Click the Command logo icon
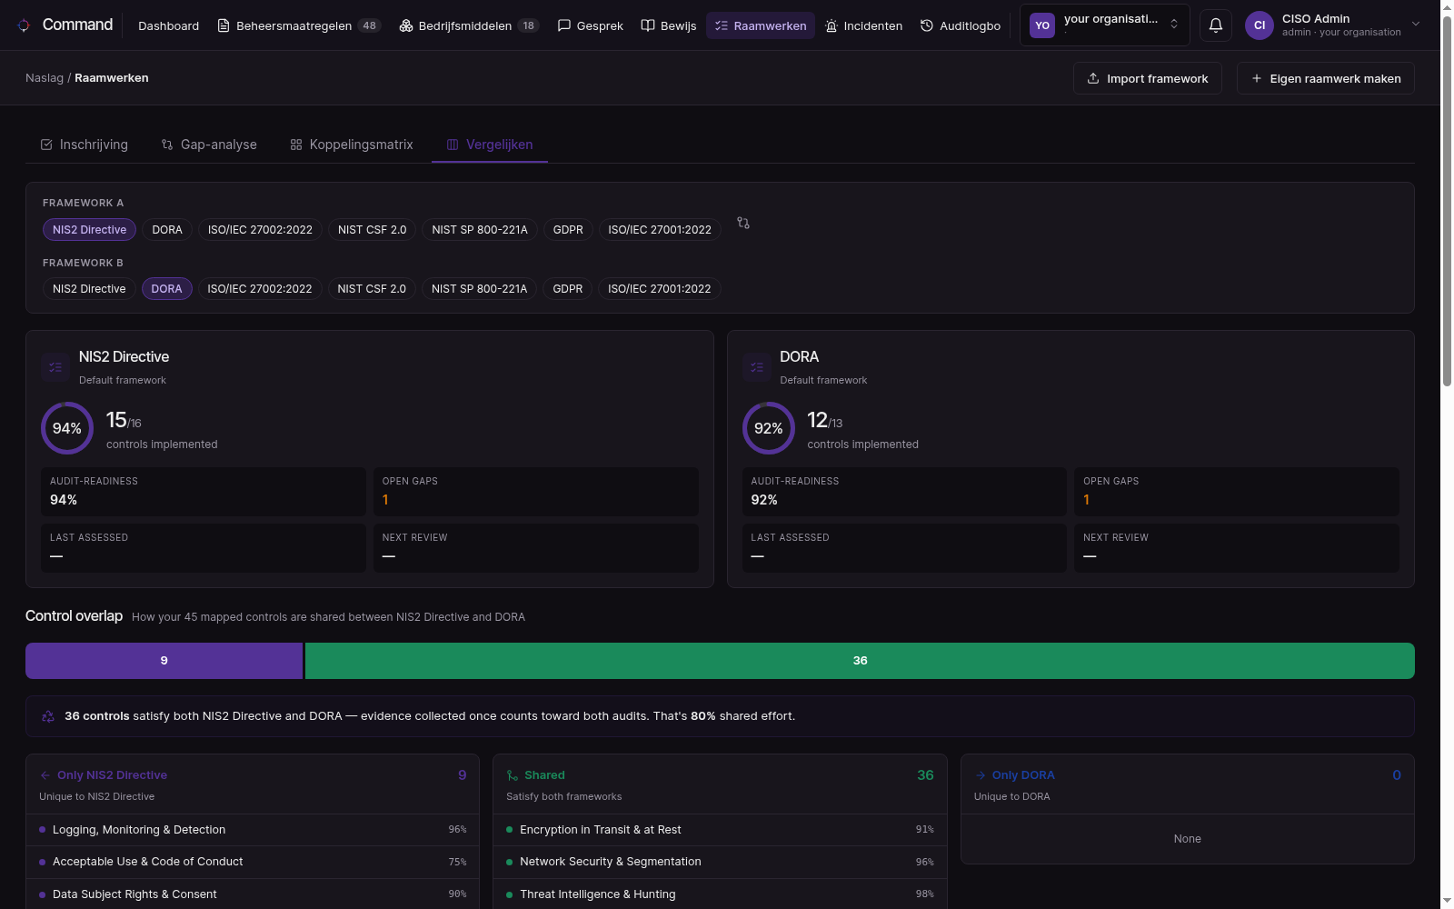The image size is (1454, 909). pyautogui.click(x=24, y=25)
